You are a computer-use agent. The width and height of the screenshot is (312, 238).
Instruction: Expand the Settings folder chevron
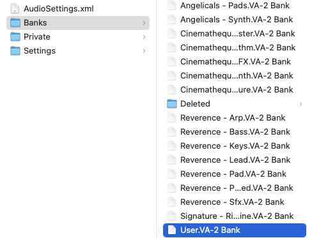click(x=144, y=51)
